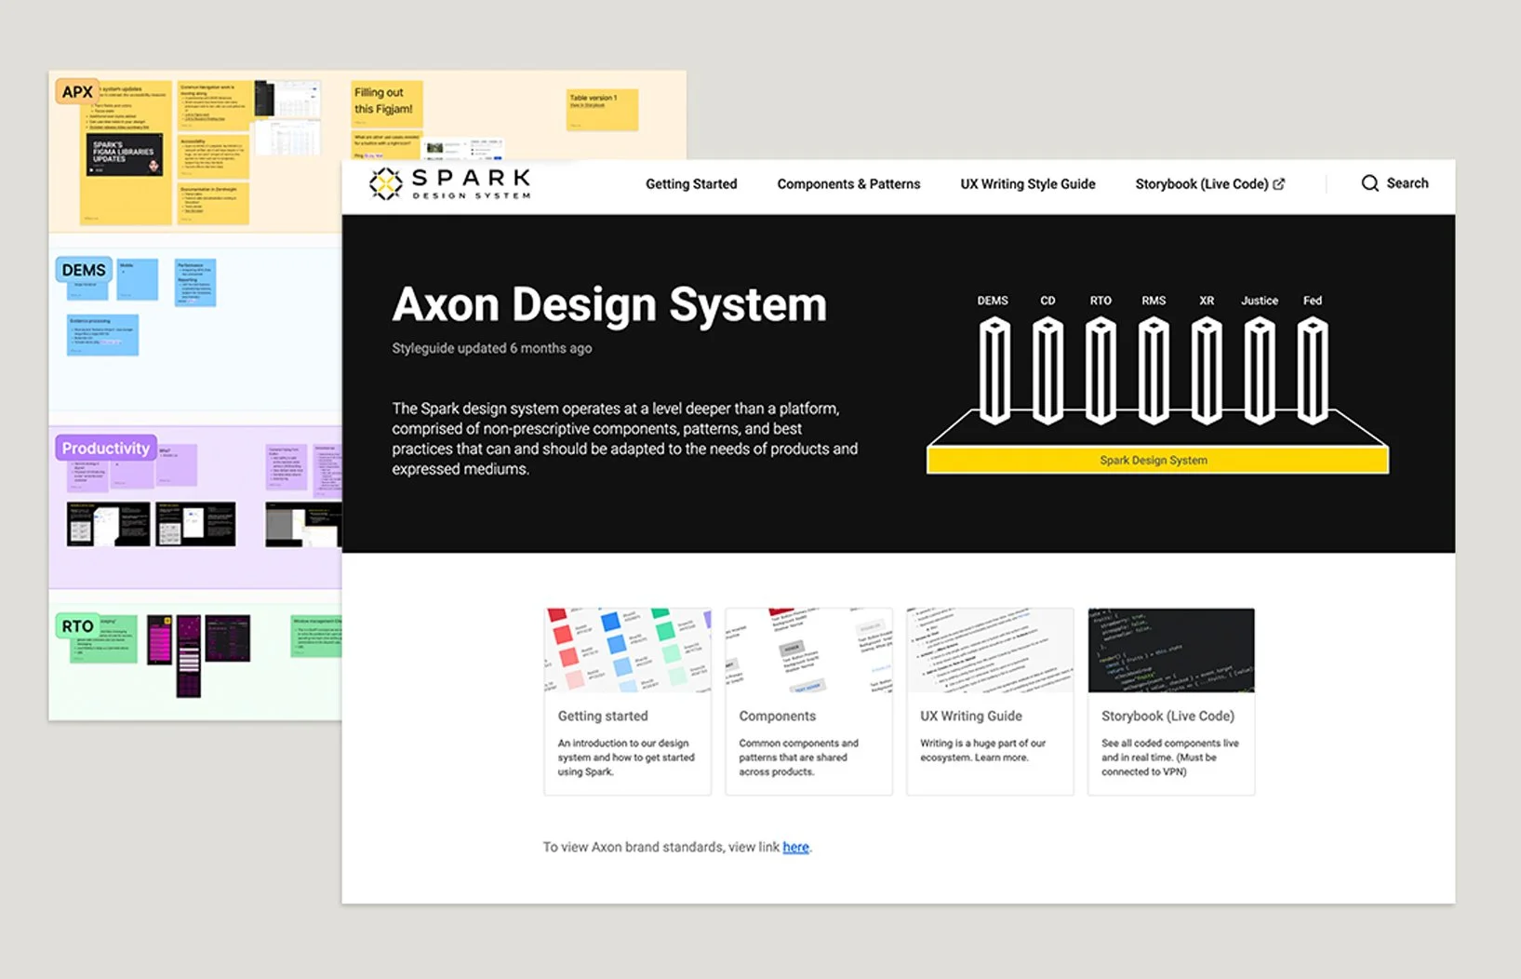Select the DEMS label in the FigJam board
1521x979 pixels.
tap(84, 270)
